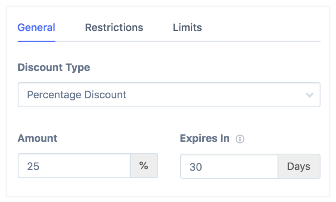The height and width of the screenshot is (202, 336).
Task: Open the Percentage Discount dropdown
Action: [x=169, y=95]
